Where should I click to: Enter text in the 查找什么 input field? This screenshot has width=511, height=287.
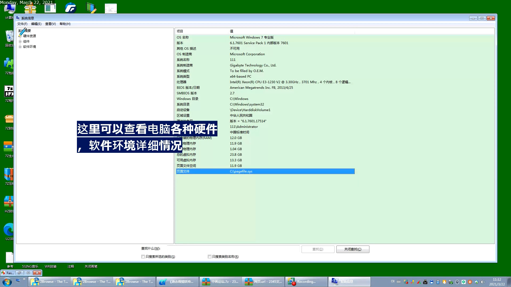(x=231, y=248)
